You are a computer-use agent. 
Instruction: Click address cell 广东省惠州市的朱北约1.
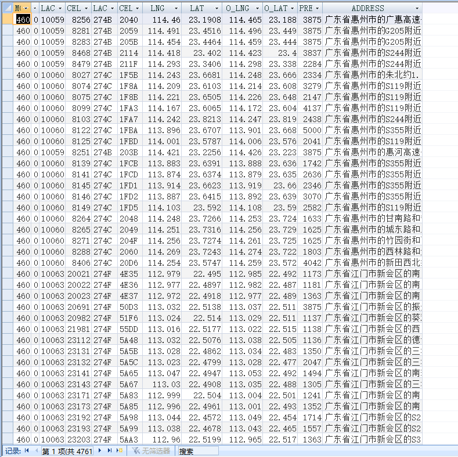[373, 75]
